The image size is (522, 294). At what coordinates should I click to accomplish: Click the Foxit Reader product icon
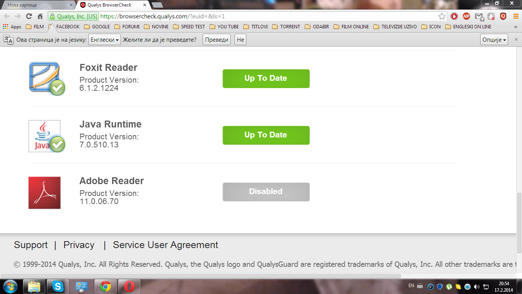coord(47,78)
